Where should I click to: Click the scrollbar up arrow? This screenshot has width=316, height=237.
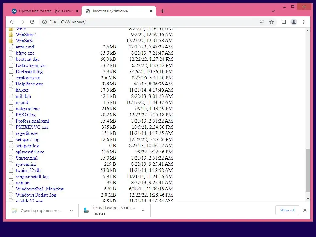308,31
